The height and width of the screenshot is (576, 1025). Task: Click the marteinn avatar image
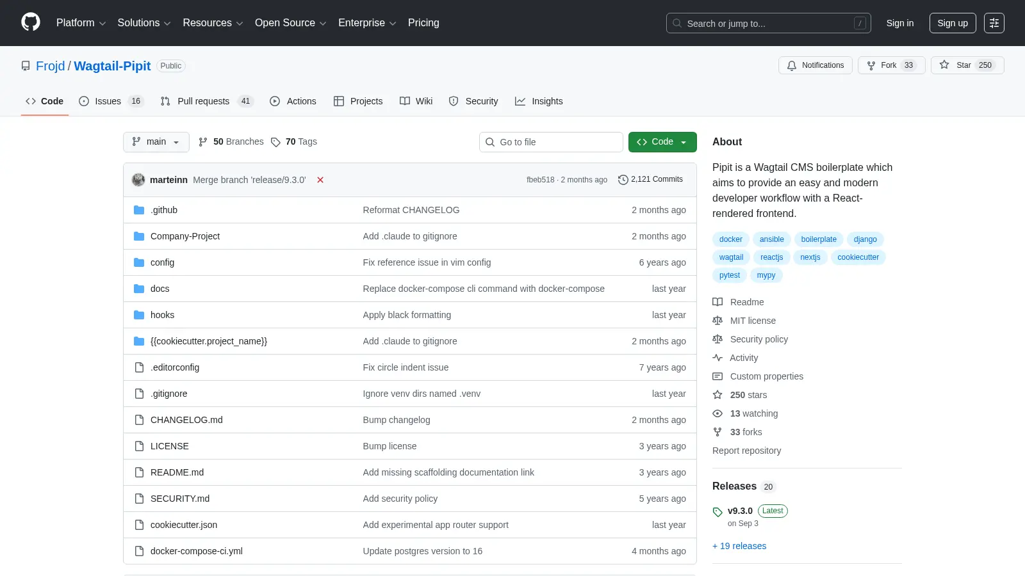pyautogui.click(x=138, y=180)
